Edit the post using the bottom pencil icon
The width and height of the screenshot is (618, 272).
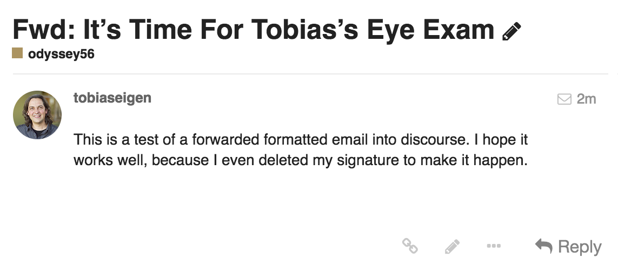tap(452, 247)
